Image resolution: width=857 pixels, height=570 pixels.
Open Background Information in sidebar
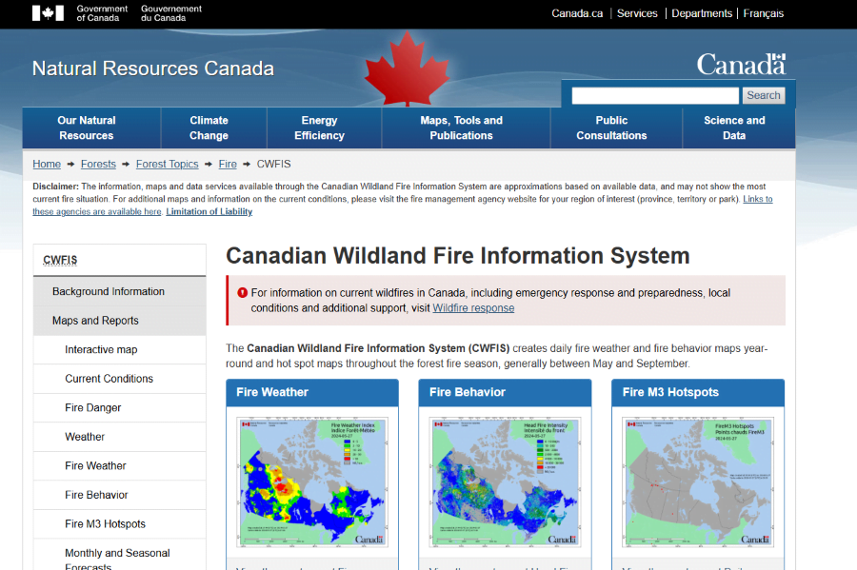120,291
